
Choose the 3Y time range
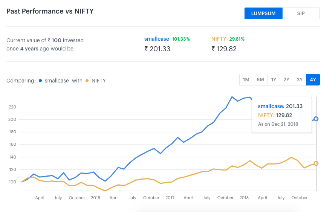[x=300, y=80]
